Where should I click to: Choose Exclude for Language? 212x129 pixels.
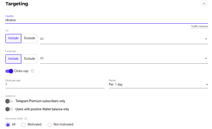[29, 59]
